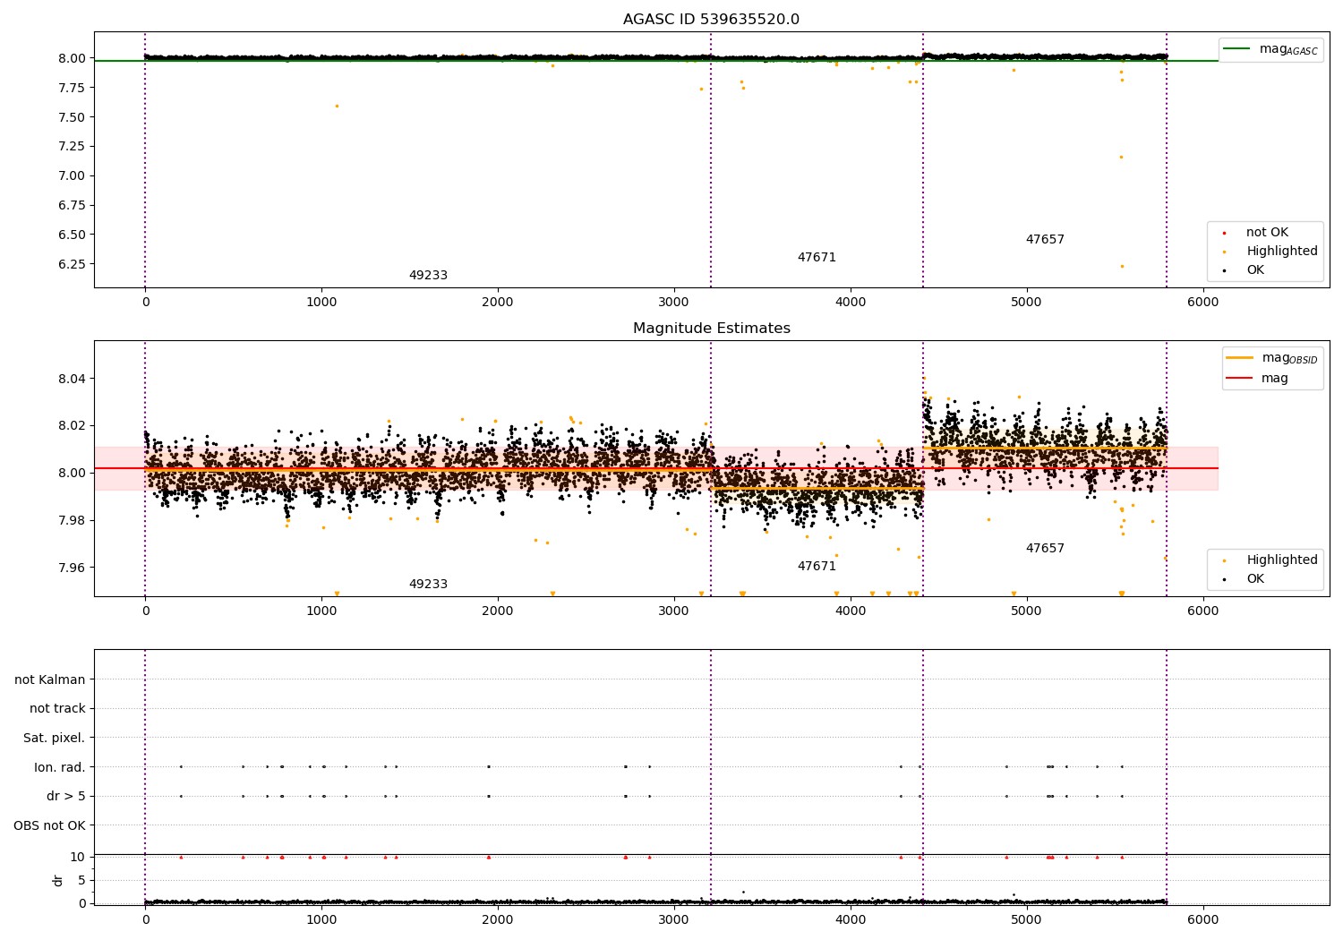Click 'OK' legend entry in top plot

pyautogui.click(x=1255, y=270)
